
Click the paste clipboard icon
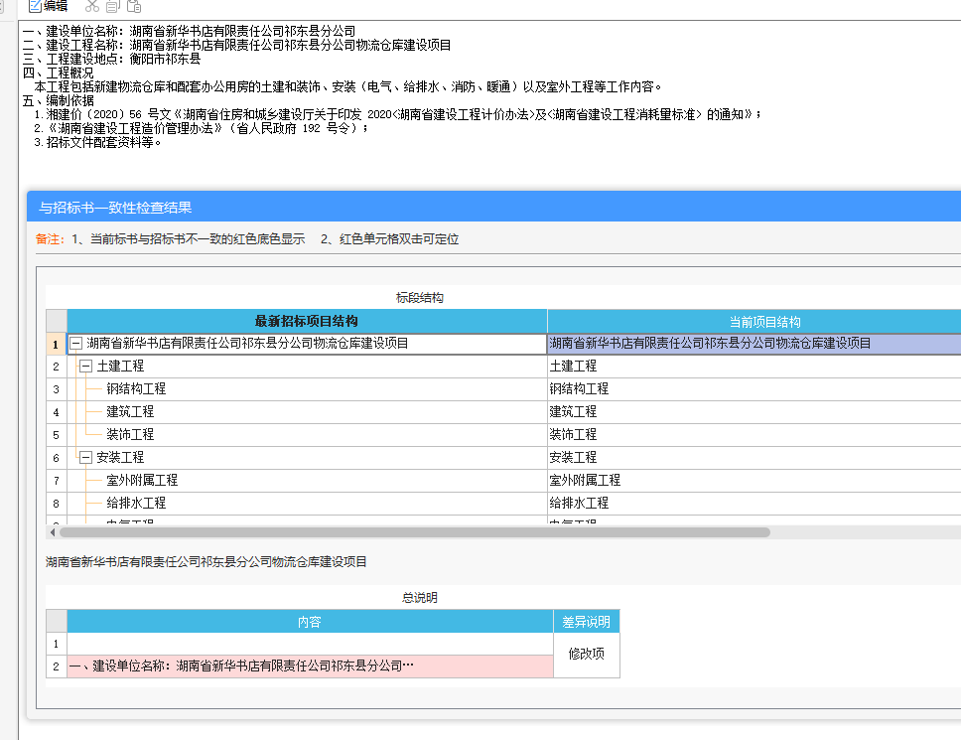(134, 6)
